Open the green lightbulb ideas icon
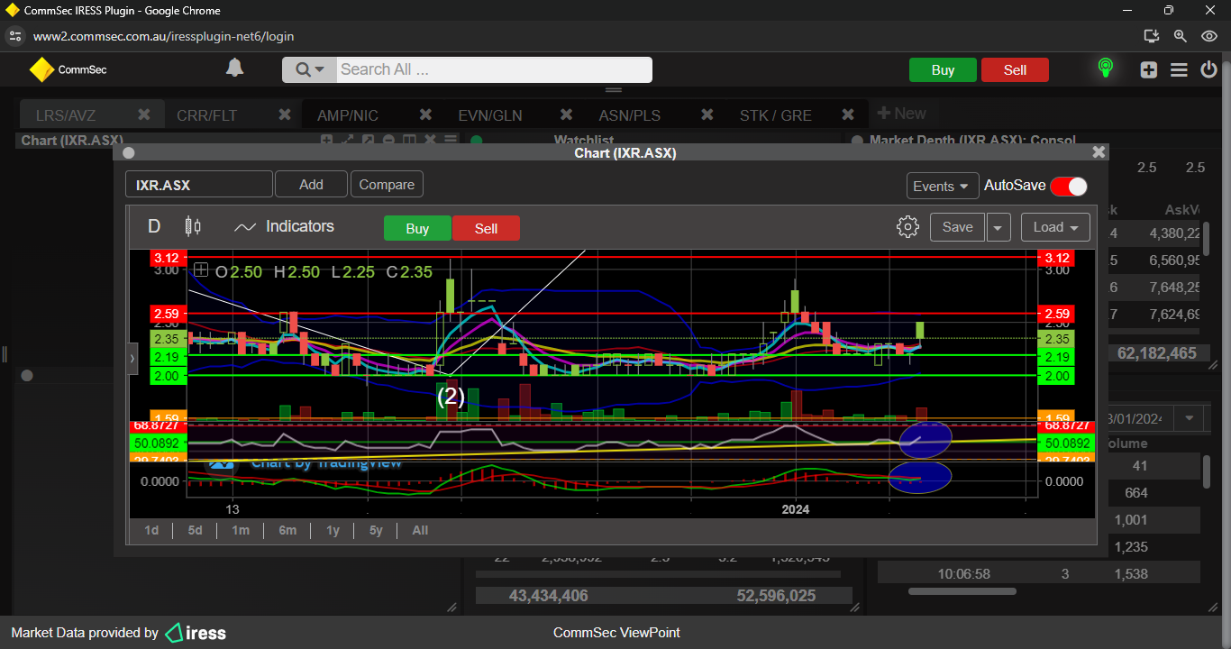 pyautogui.click(x=1105, y=69)
